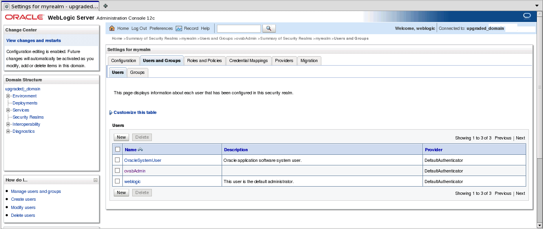543x229 pixels.
Task: Click Diagnostics in Domain Structure
Action: (x=24, y=131)
